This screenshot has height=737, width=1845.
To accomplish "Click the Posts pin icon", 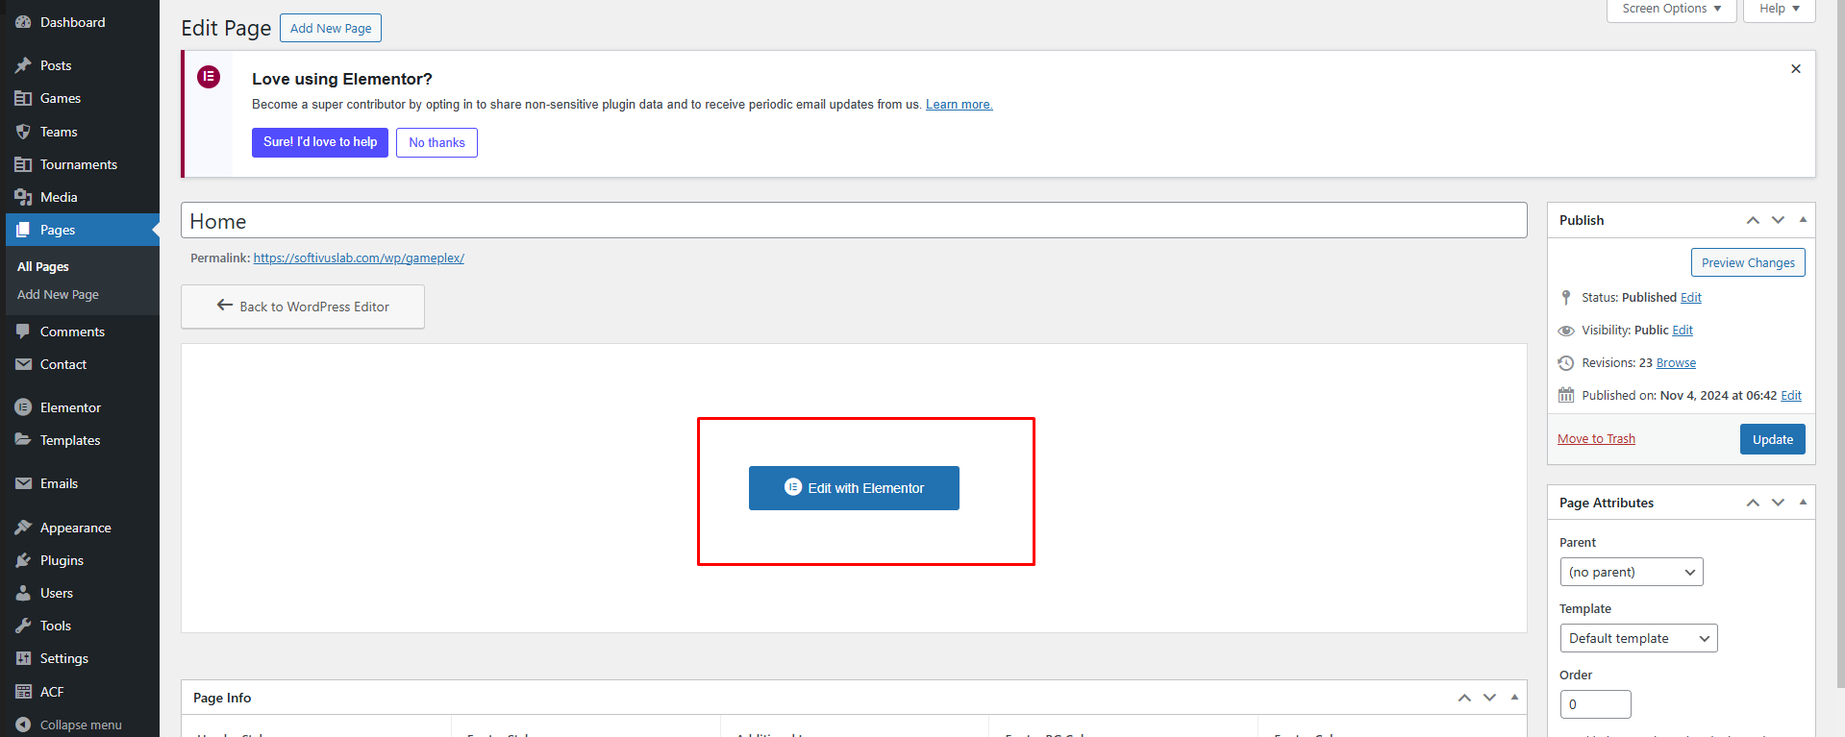I will 23,65.
